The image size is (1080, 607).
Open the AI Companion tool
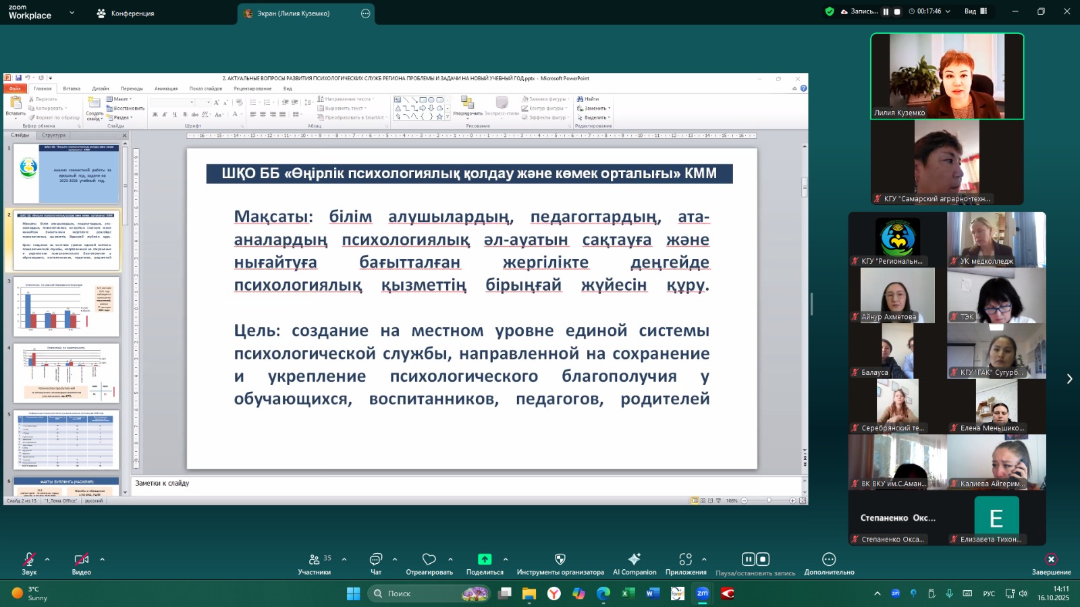click(x=634, y=560)
